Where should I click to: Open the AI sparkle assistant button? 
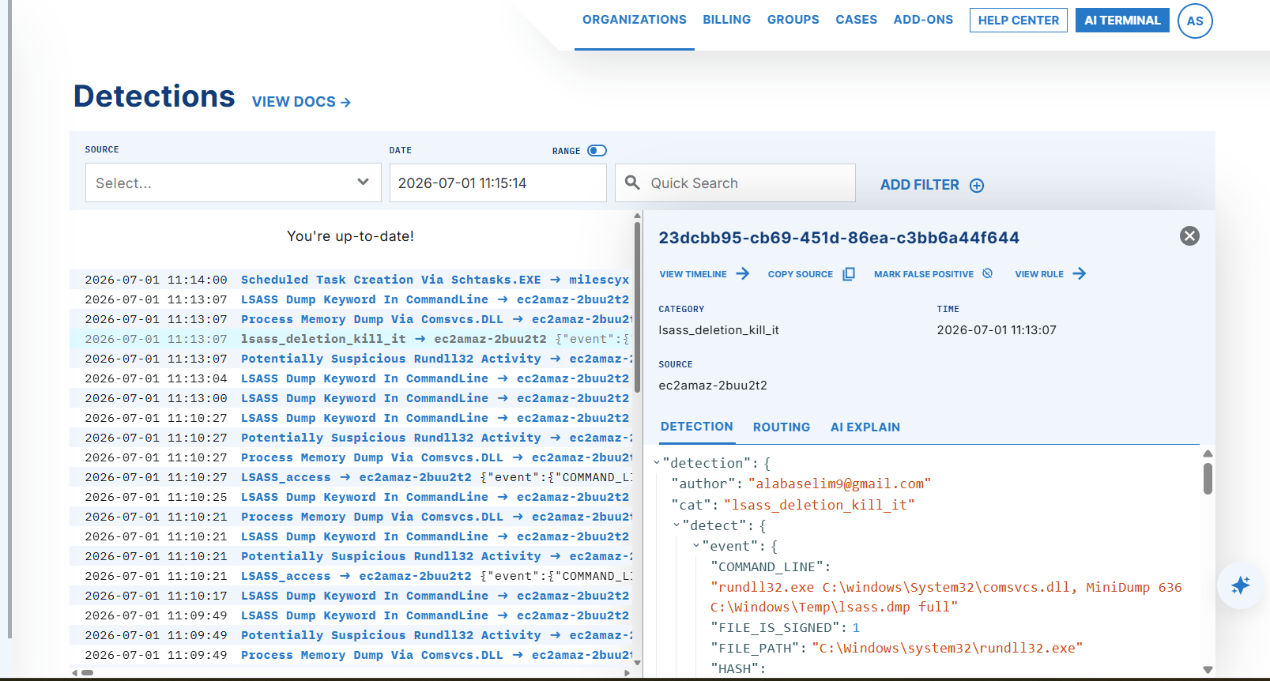point(1240,585)
